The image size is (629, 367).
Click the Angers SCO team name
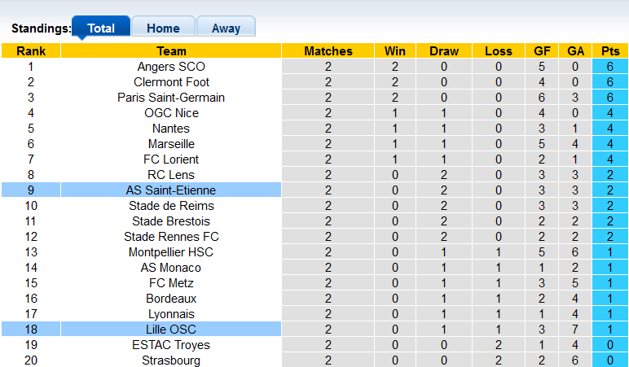coord(171,67)
